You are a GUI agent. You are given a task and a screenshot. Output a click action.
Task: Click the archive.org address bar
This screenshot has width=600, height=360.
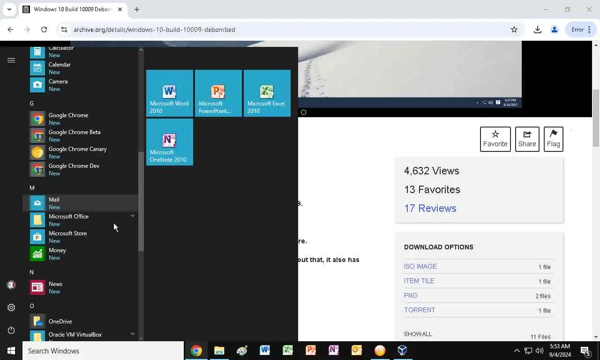click(288, 30)
